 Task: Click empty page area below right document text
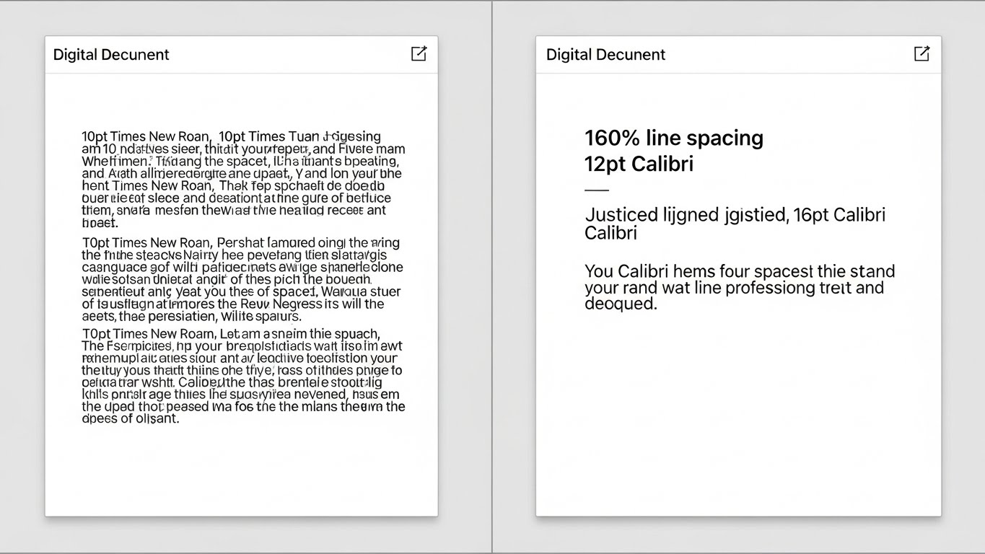(x=737, y=418)
